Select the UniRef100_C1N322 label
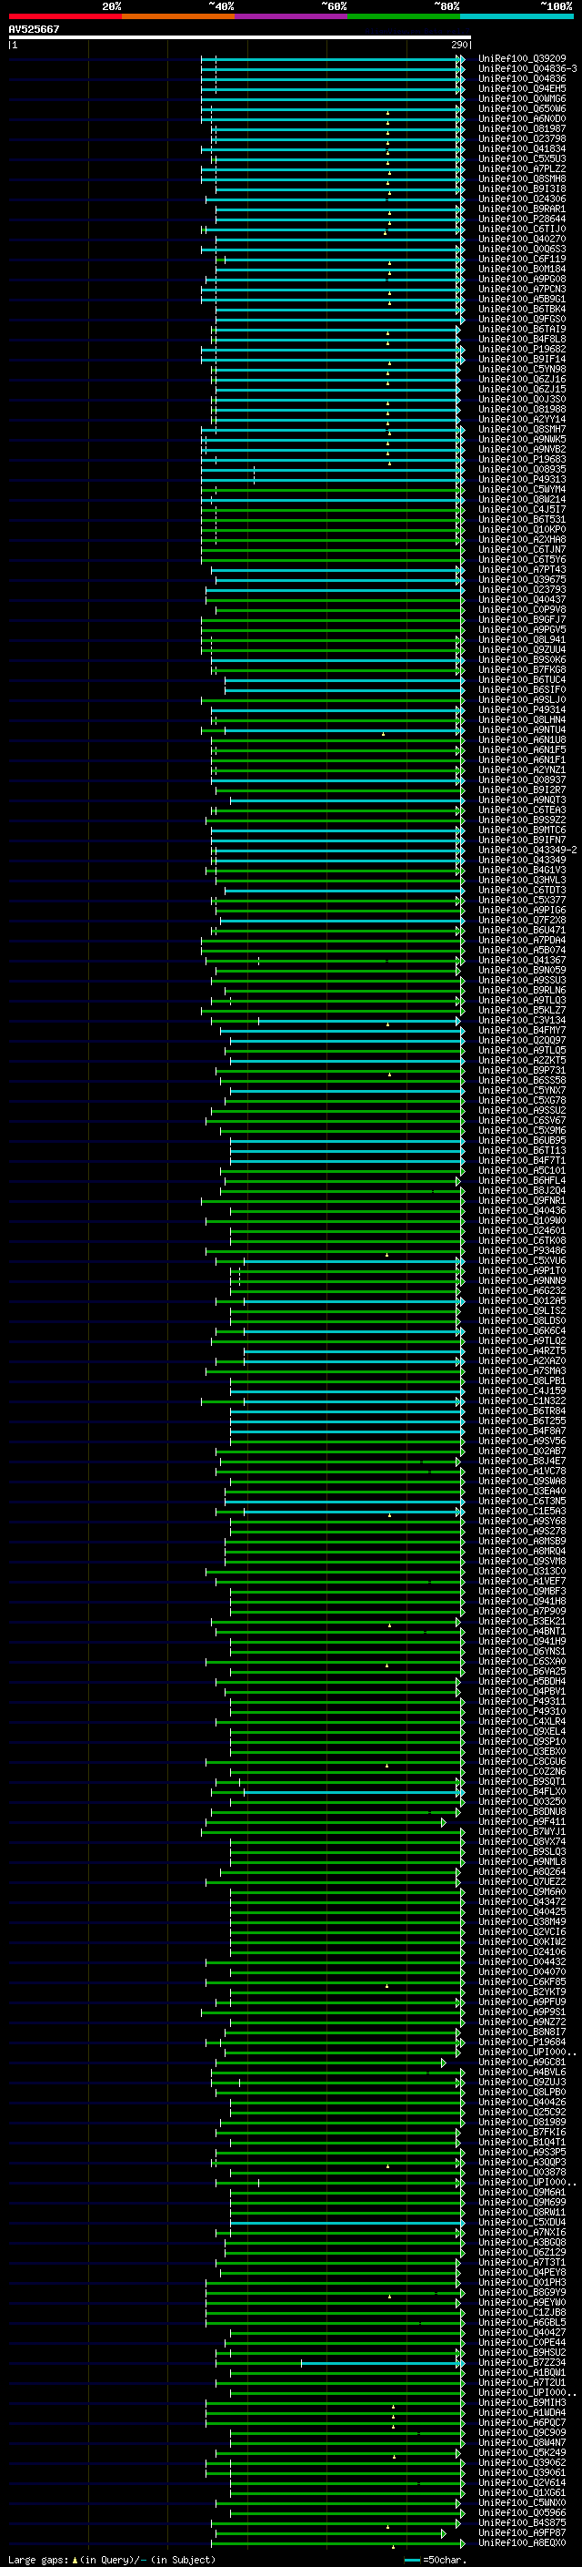The height and width of the screenshot is (2567, 582). pos(521,1401)
